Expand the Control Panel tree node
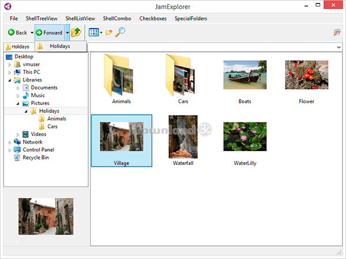Image resolution: width=346 pixels, height=259 pixels. point(9,150)
